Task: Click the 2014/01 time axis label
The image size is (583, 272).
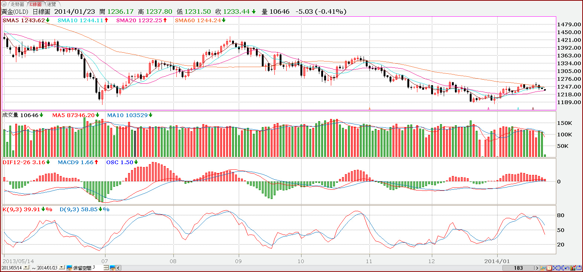Action: (497, 261)
